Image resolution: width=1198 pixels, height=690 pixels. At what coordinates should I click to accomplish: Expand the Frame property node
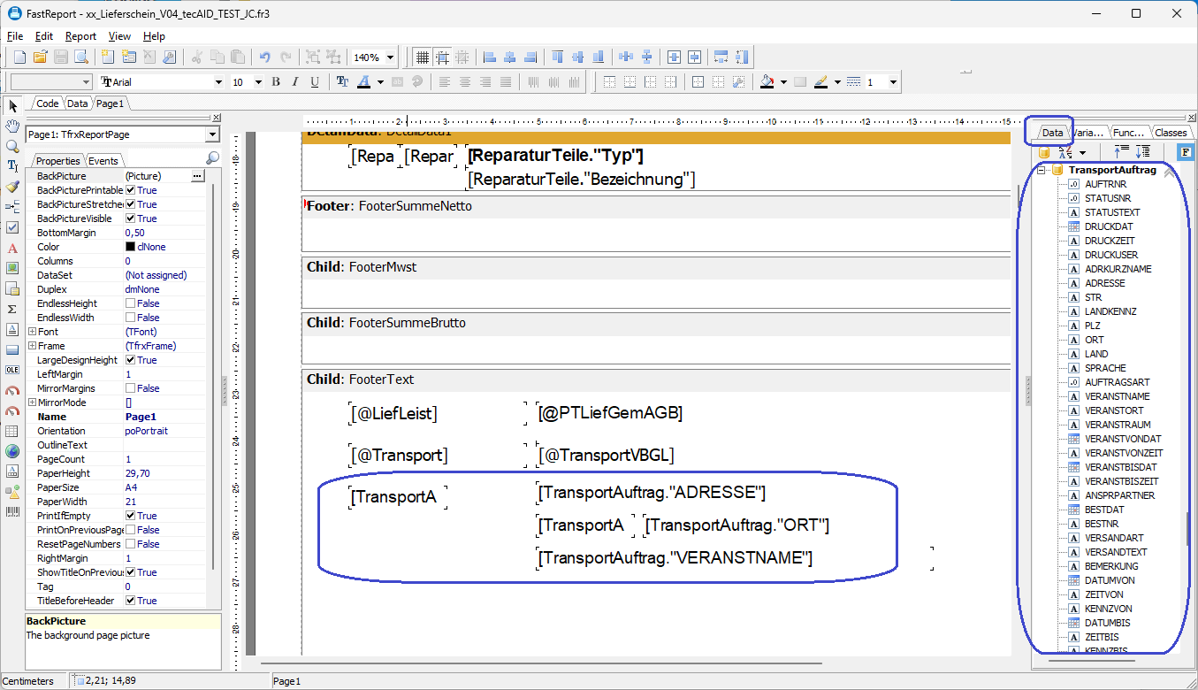(32, 346)
